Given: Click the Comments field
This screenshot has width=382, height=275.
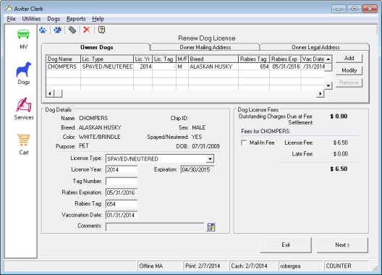Looking at the screenshot, I should pos(155,227).
